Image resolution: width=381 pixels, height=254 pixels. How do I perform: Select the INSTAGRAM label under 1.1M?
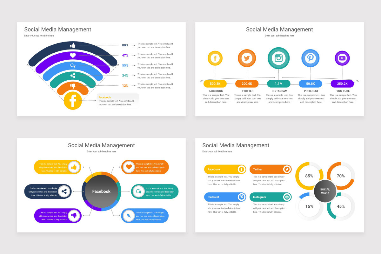pos(279,91)
